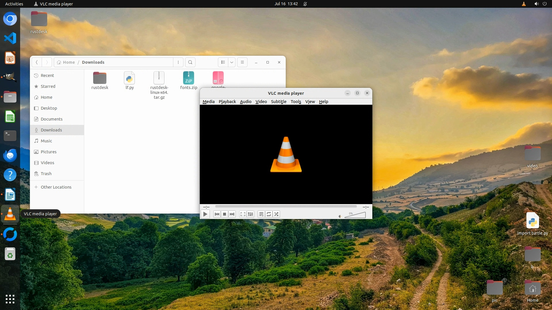The width and height of the screenshot is (552, 310).
Task: Select the fonts.zip file
Action: pos(189,80)
